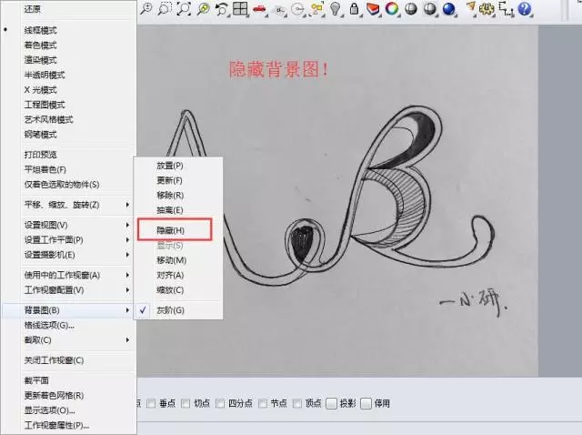The width and height of the screenshot is (582, 435).
Task: Click the light bulb icon
Action: click(x=336, y=9)
